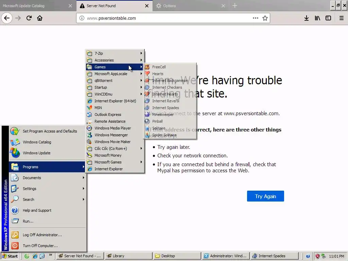Launch Spider Solitaire game
The image size is (348, 261).
coord(170,135)
